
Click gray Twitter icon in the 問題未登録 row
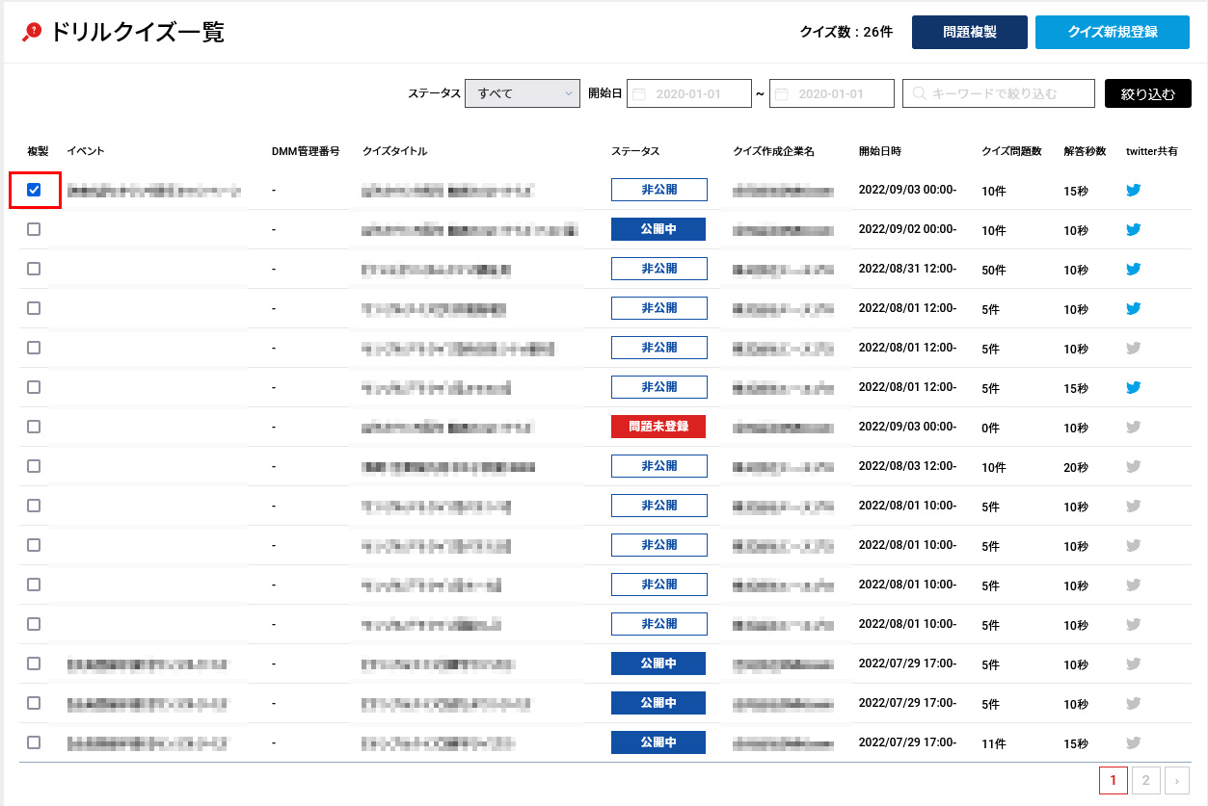[x=1134, y=428]
